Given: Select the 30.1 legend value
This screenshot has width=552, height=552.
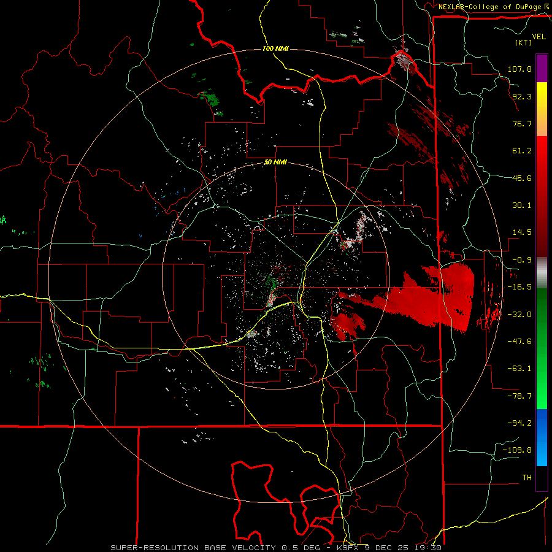Looking at the screenshot, I should (x=522, y=205).
